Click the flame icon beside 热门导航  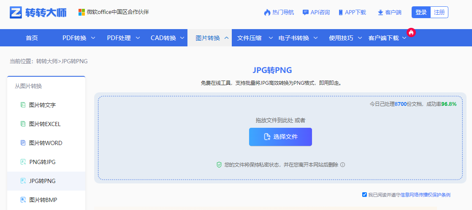click(267, 12)
